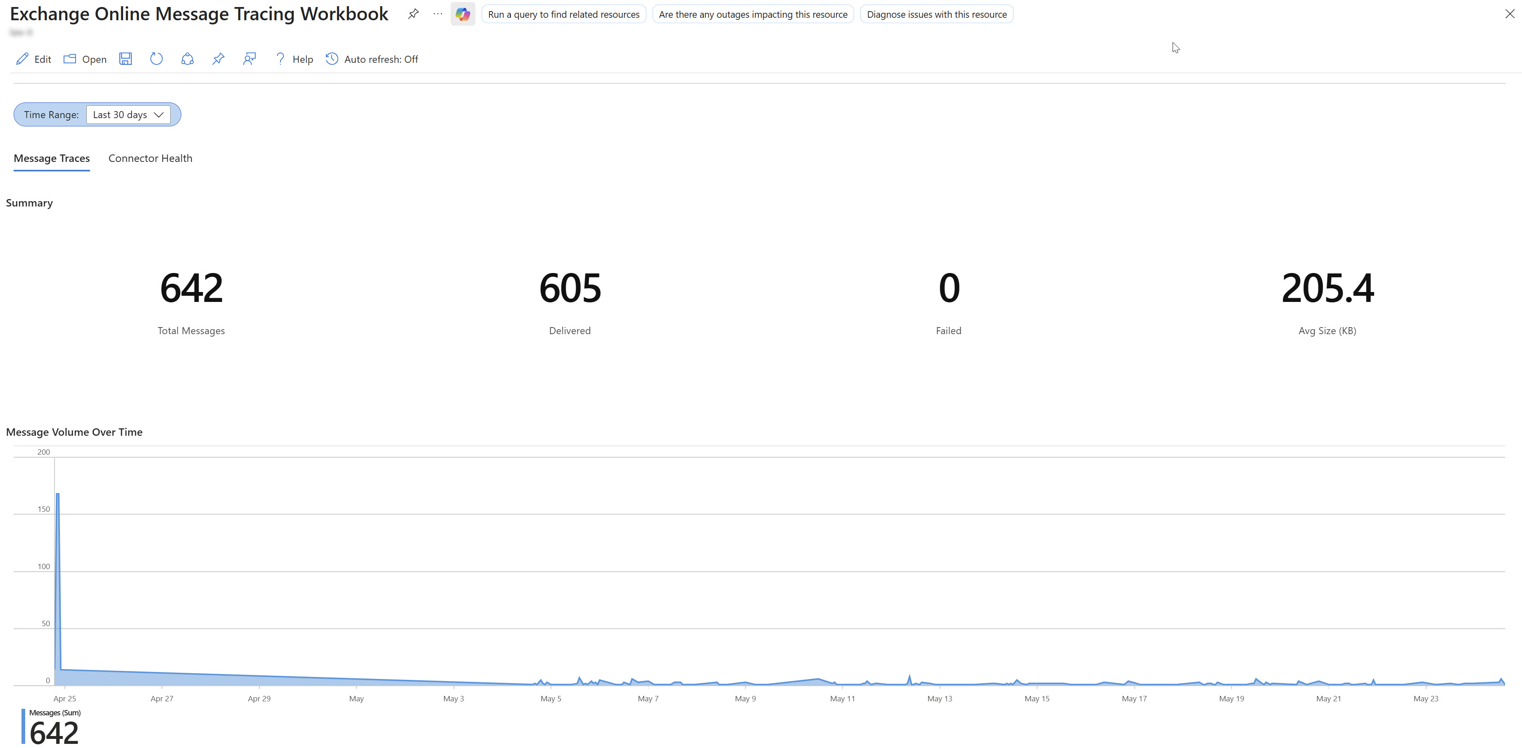1522x748 pixels.
Task: Click 'Diagnose issues with this resource'
Action: 936,14
